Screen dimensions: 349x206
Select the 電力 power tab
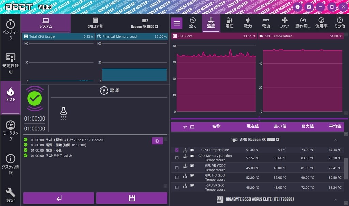pos(248,23)
